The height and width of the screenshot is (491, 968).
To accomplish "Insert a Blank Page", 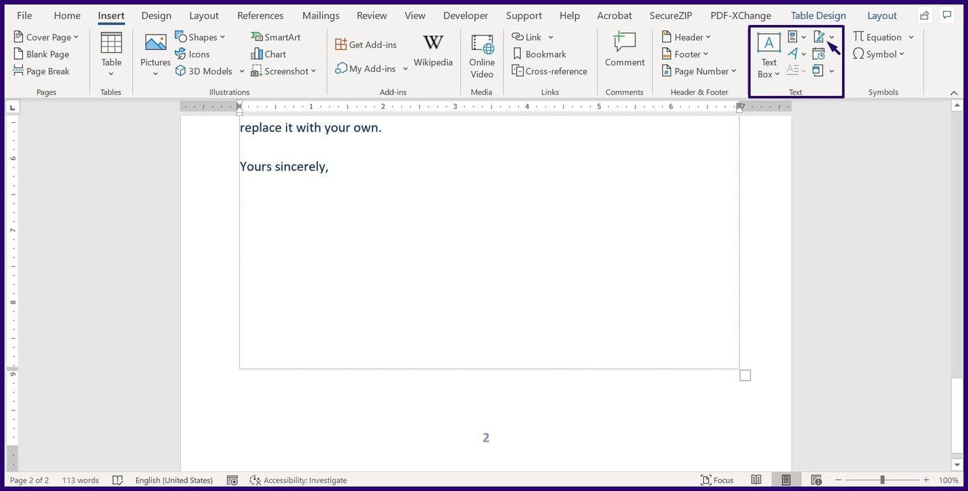I will [x=42, y=54].
